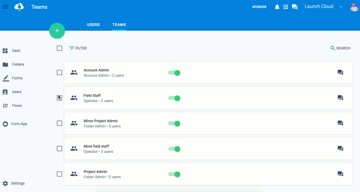Click the More field staff group icon
Image resolution: width=360 pixels, height=192 pixels.
coord(74,149)
